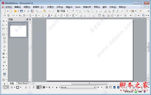Click the magnifier search icon at far right of toolbar
This screenshot has width=151, height=95.
[143, 15]
